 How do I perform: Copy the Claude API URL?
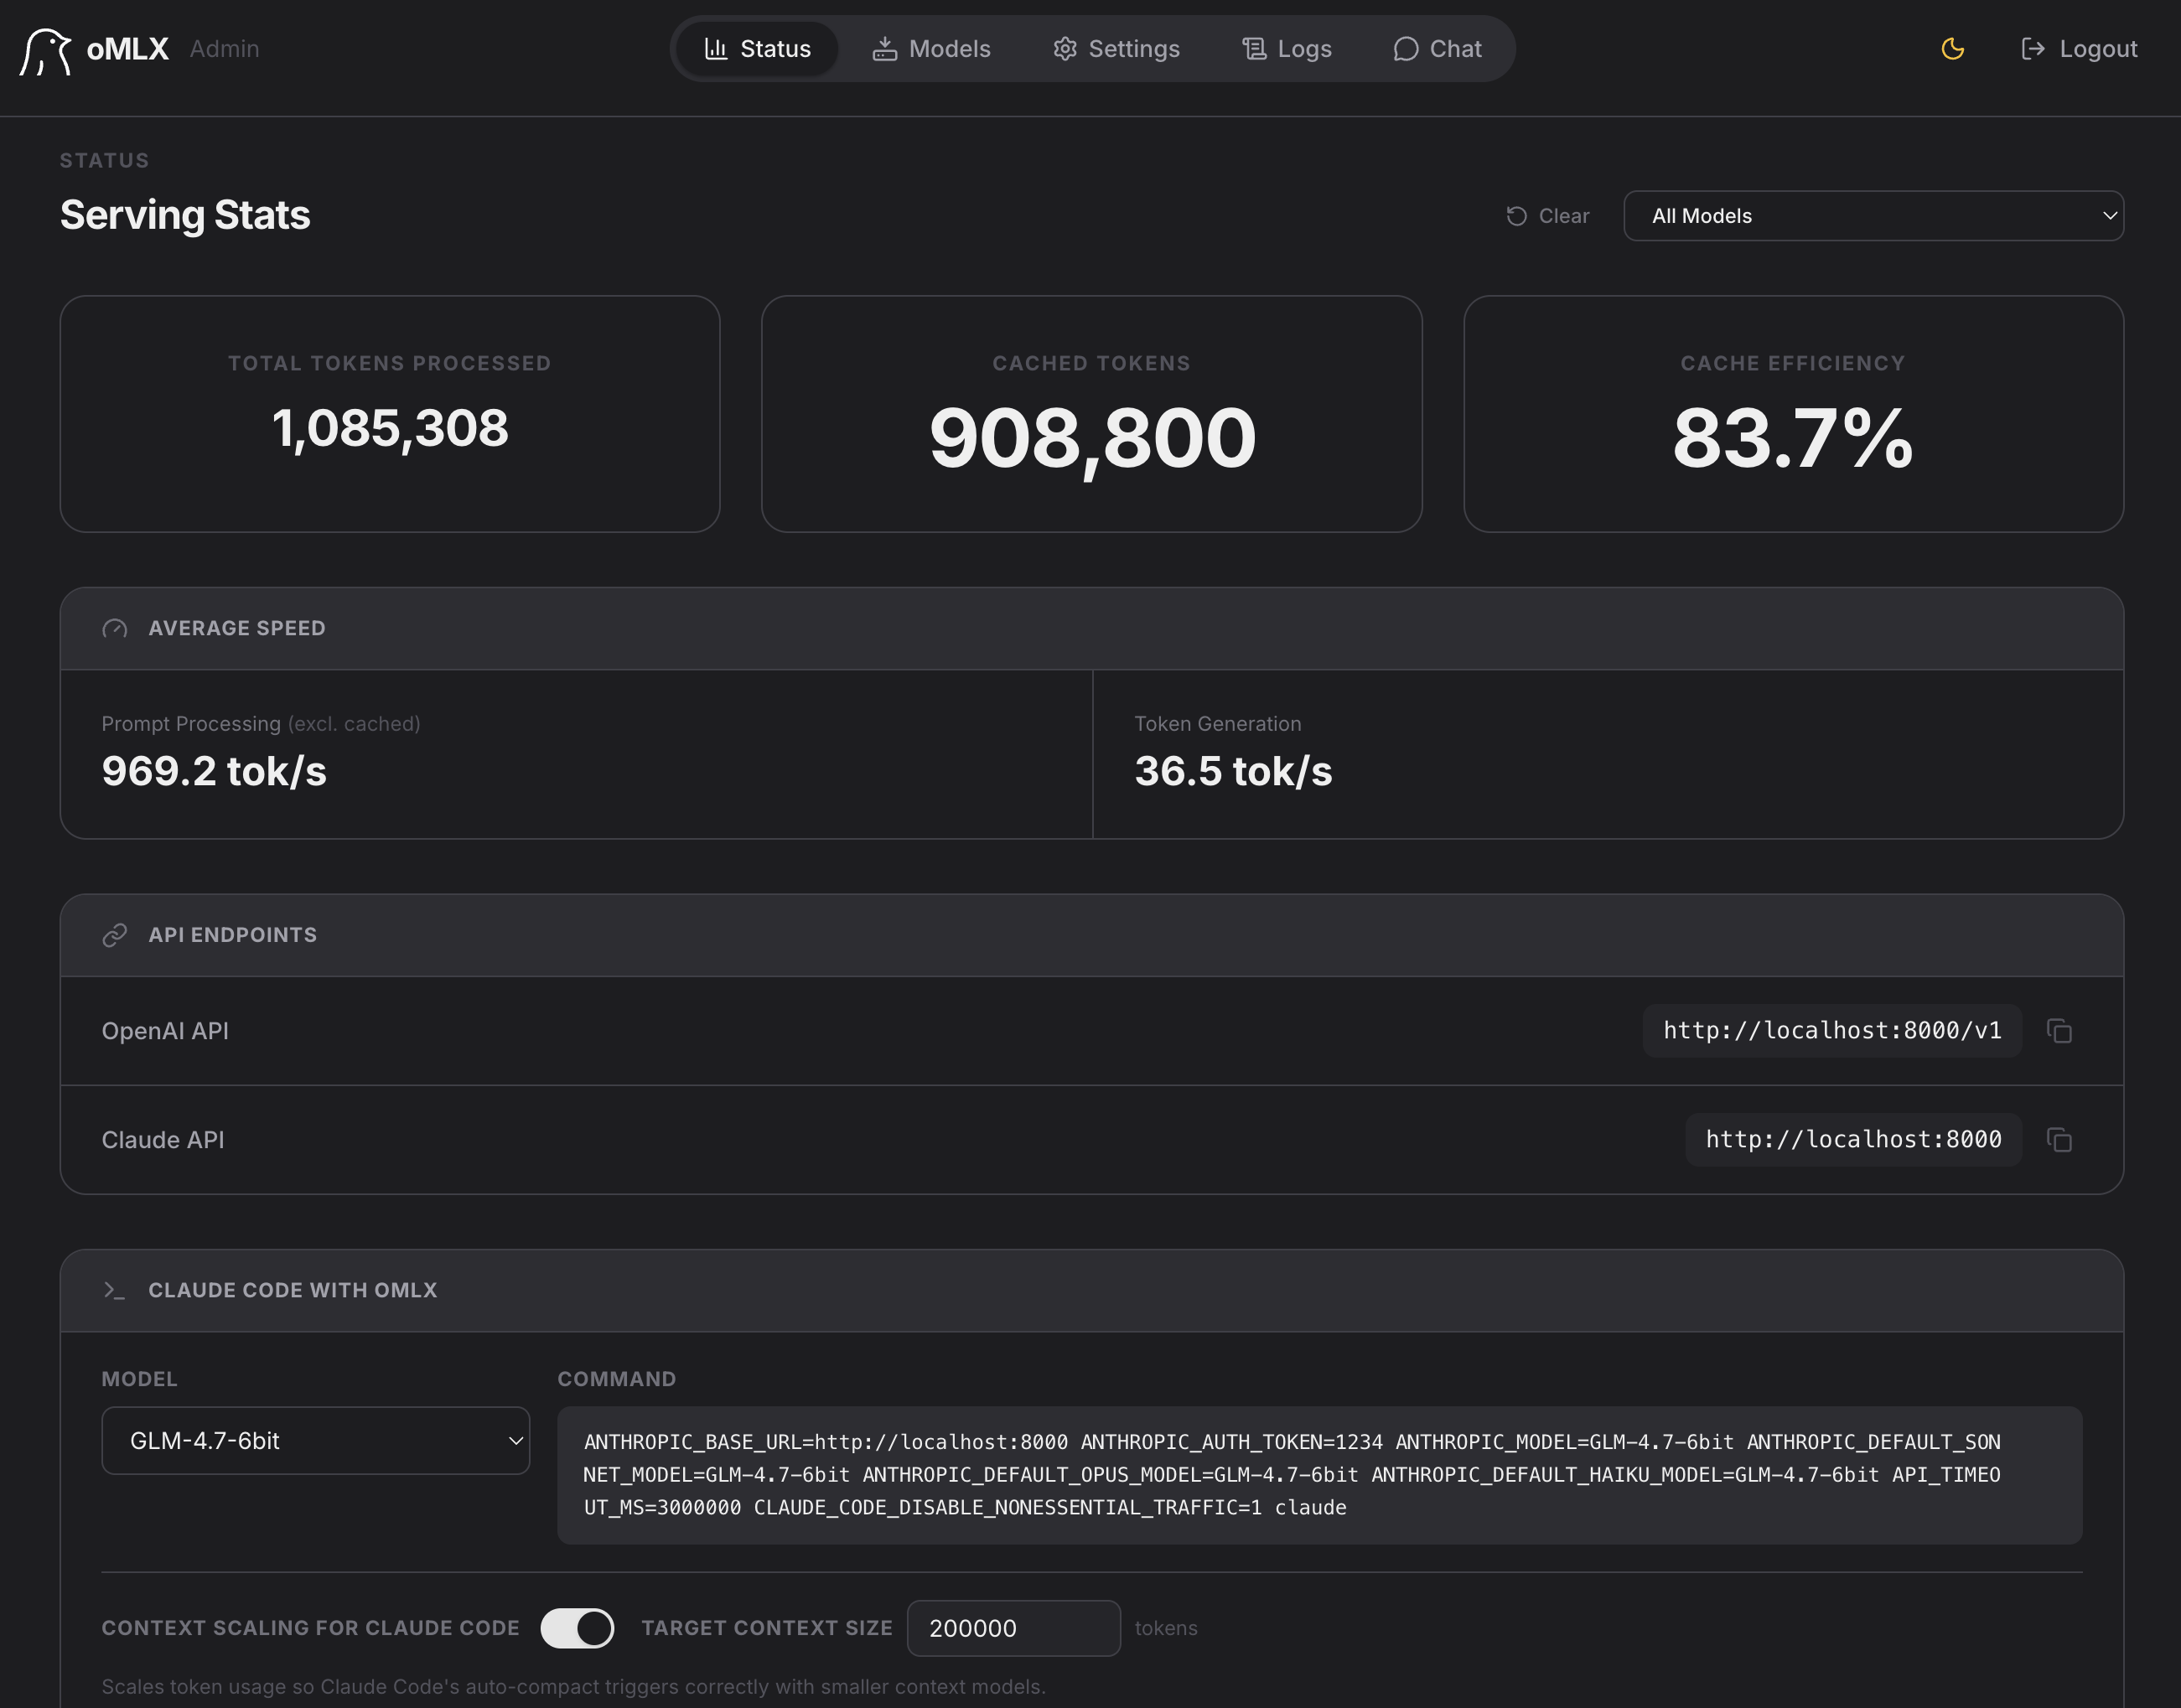point(2059,1140)
